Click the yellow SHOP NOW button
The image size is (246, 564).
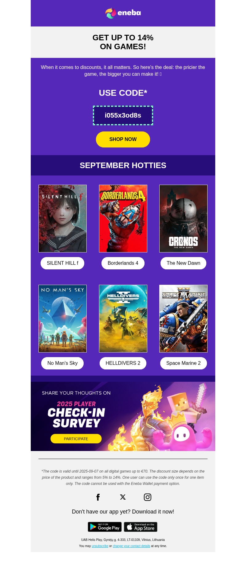click(123, 139)
